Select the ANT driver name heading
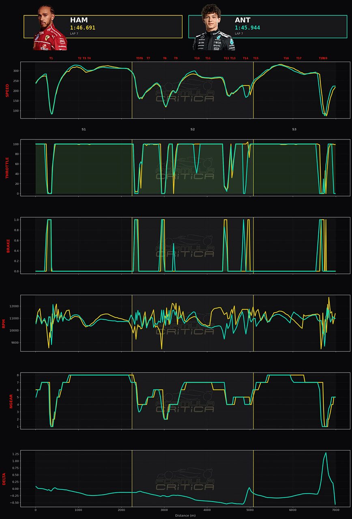This screenshot has height=519, width=352. 243,20
